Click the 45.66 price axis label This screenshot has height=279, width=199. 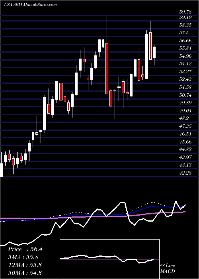[x=185, y=141]
